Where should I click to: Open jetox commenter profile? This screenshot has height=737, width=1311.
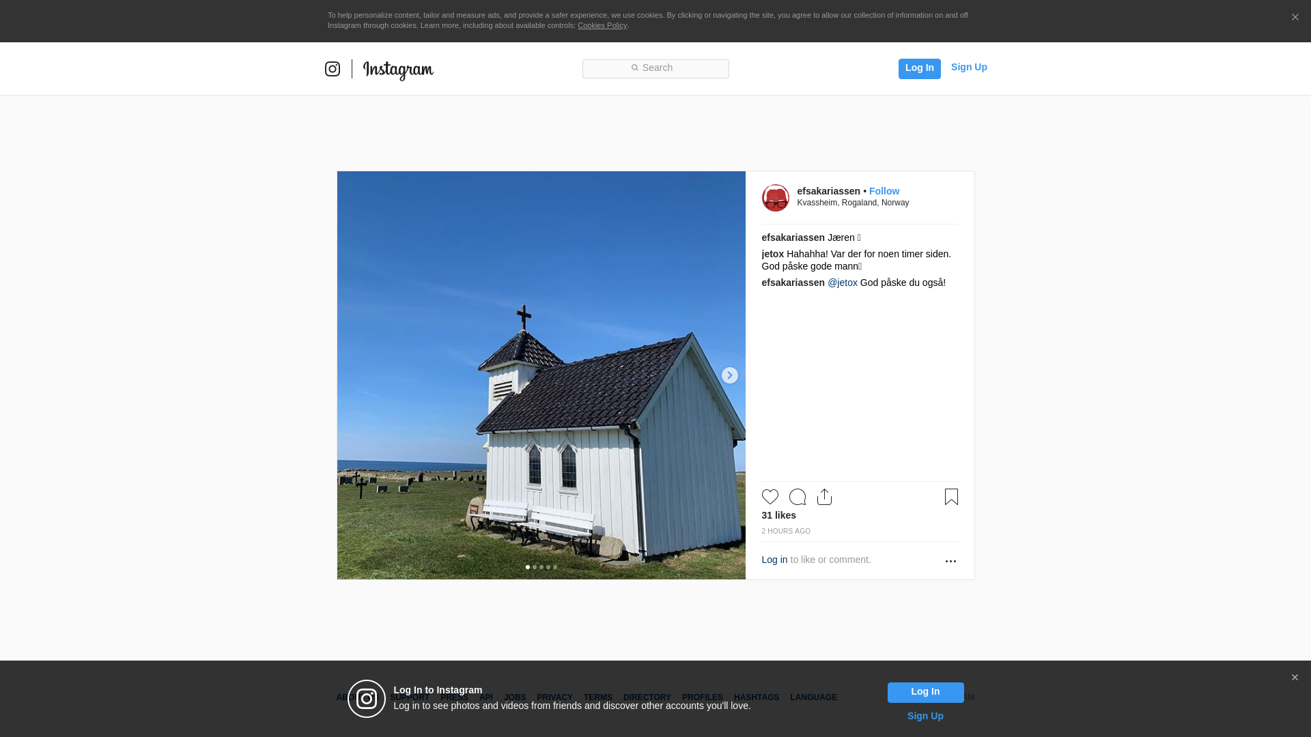773,254
